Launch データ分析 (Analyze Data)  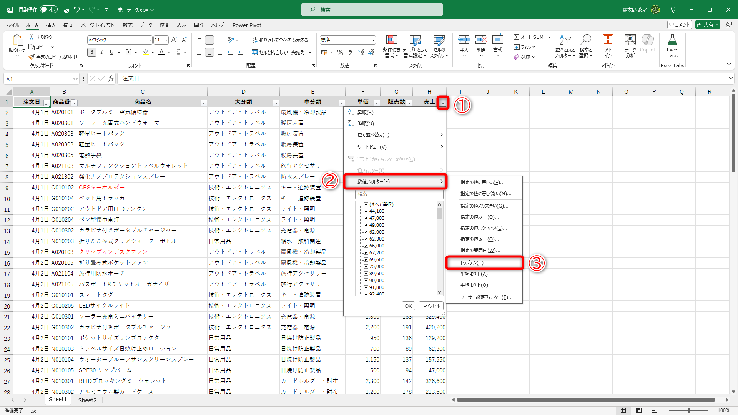click(x=630, y=46)
